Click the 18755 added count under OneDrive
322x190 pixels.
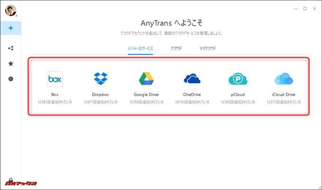192,102
